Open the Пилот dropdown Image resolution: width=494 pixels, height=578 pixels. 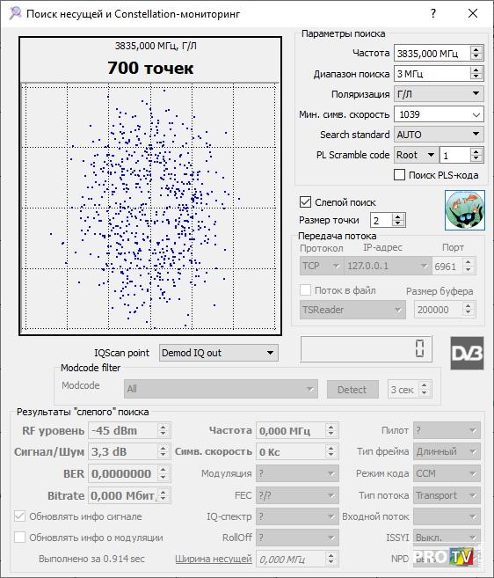pyautogui.click(x=447, y=430)
